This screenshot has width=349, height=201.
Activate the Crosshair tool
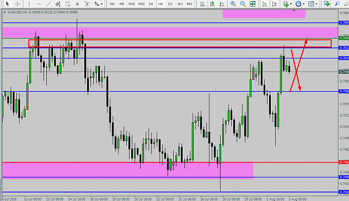[17, 4]
